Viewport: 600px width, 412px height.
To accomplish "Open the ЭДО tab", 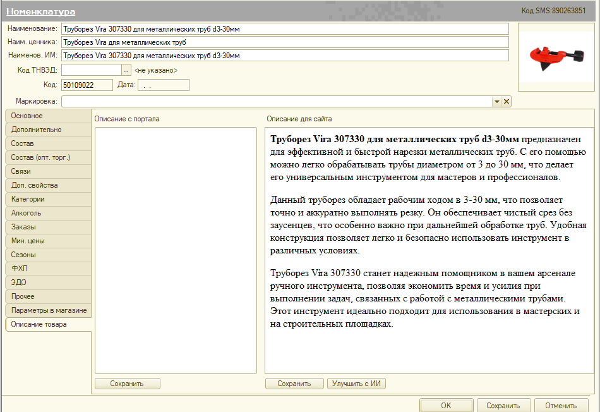I will point(48,282).
